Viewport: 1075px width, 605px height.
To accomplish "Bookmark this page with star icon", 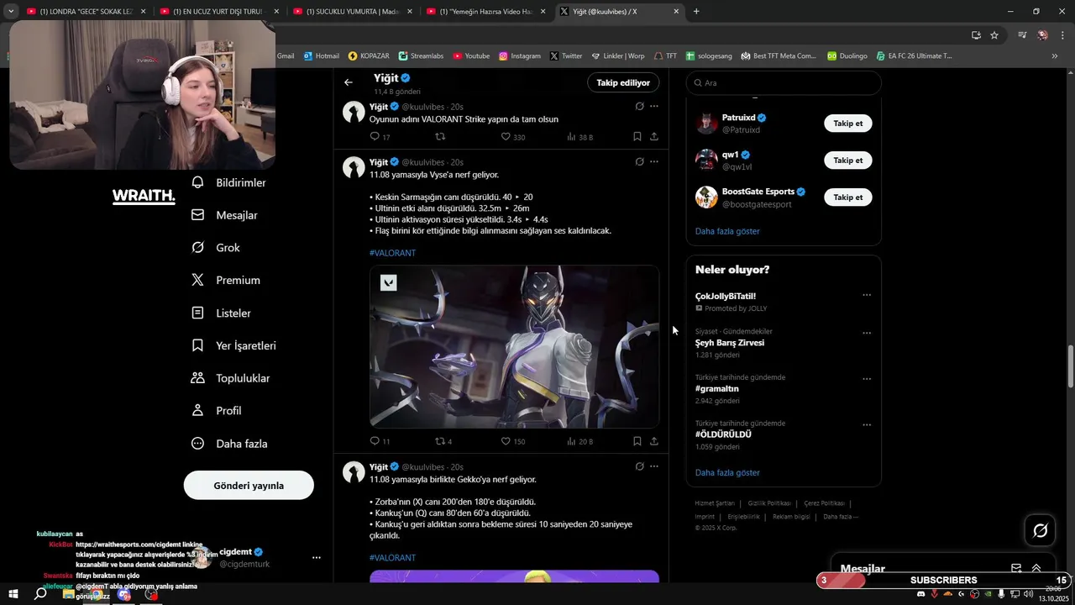I will click(x=994, y=35).
